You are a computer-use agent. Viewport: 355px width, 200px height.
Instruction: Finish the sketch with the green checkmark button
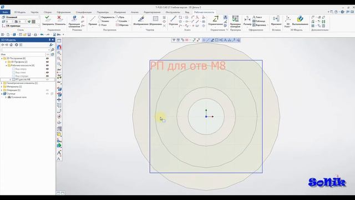point(48,20)
